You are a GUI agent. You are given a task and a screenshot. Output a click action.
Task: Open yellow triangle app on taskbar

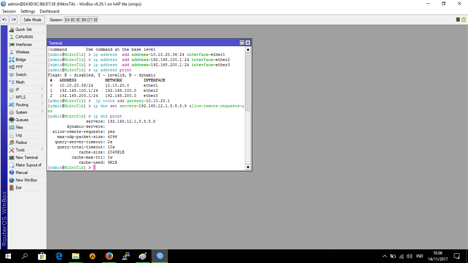click(93, 256)
